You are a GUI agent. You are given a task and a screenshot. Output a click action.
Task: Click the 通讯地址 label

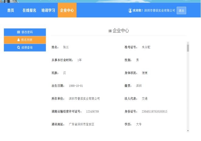(x=58, y=124)
